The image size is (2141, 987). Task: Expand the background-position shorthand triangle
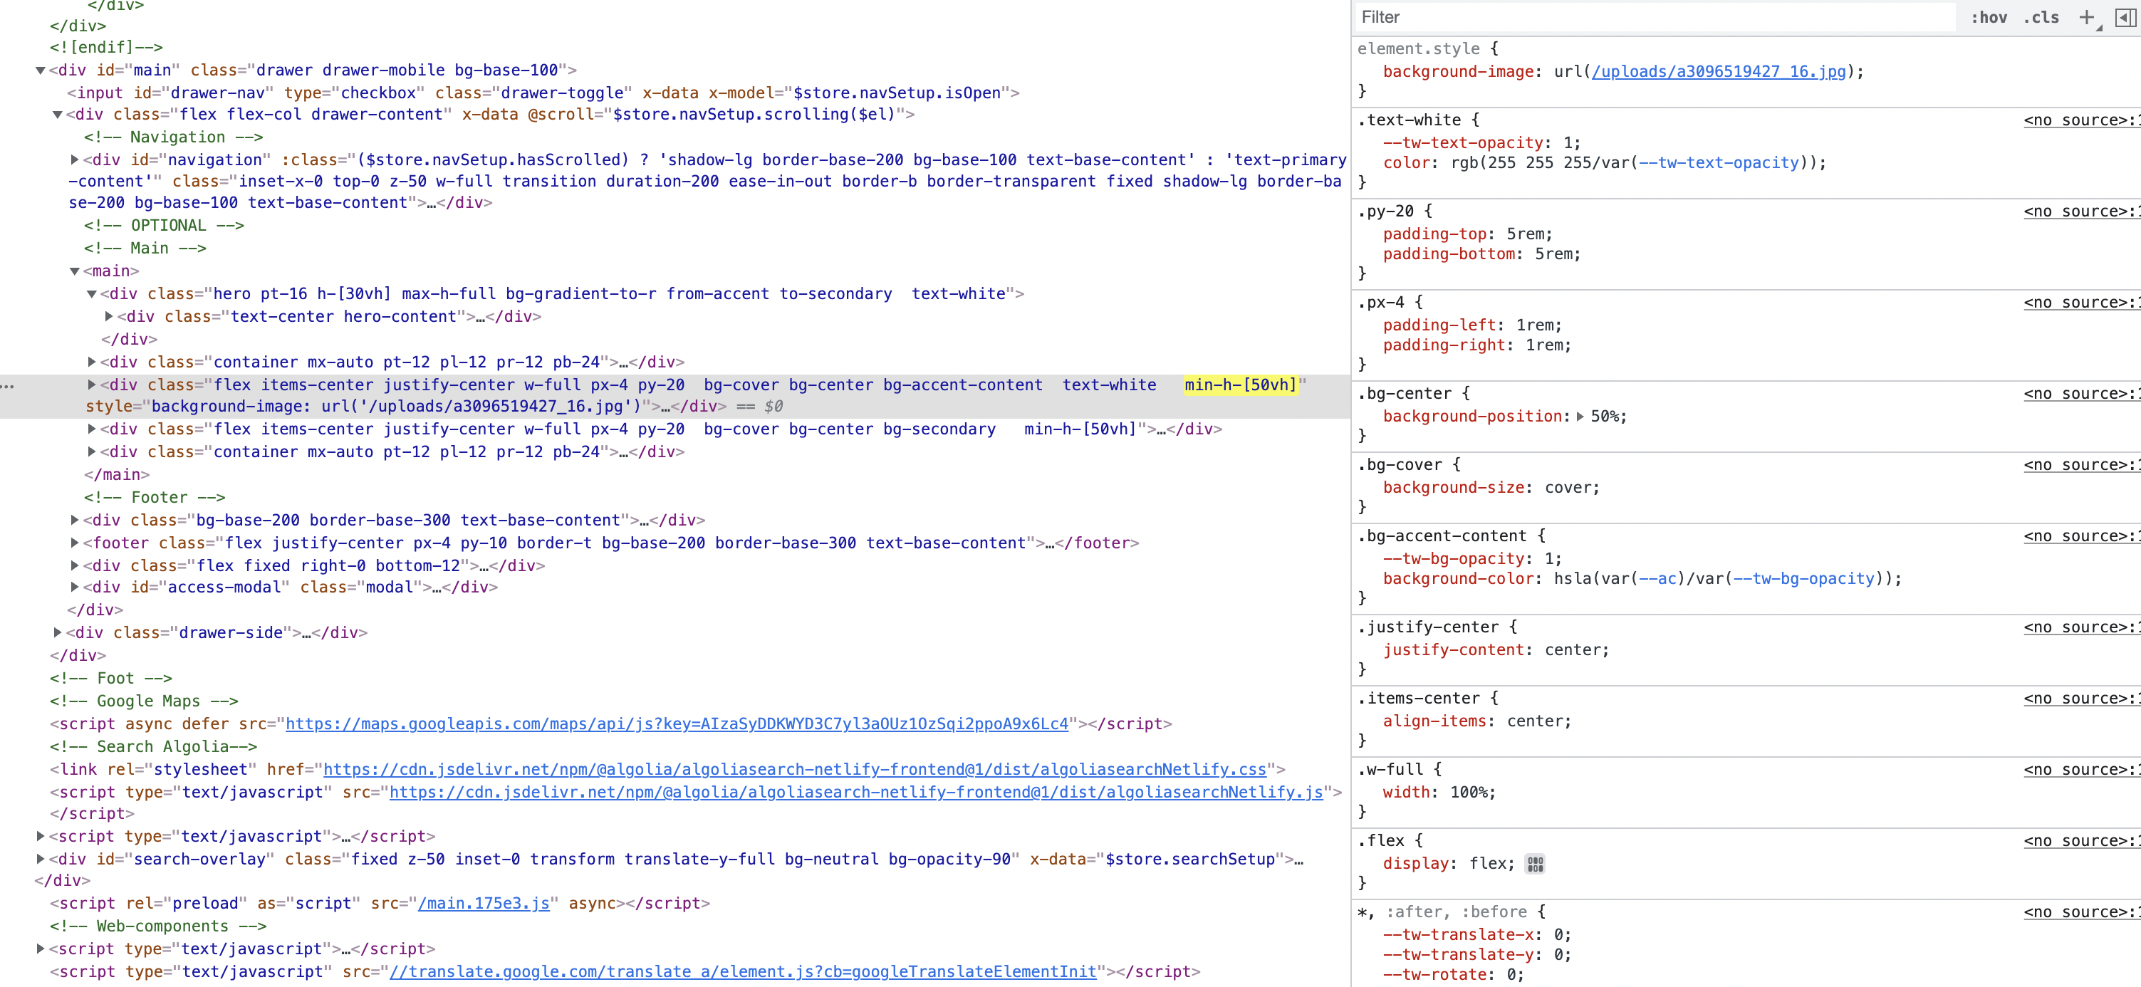tap(1580, 416)
